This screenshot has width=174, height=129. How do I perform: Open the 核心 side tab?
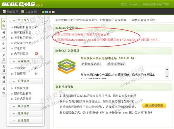[x=4, y=23]
